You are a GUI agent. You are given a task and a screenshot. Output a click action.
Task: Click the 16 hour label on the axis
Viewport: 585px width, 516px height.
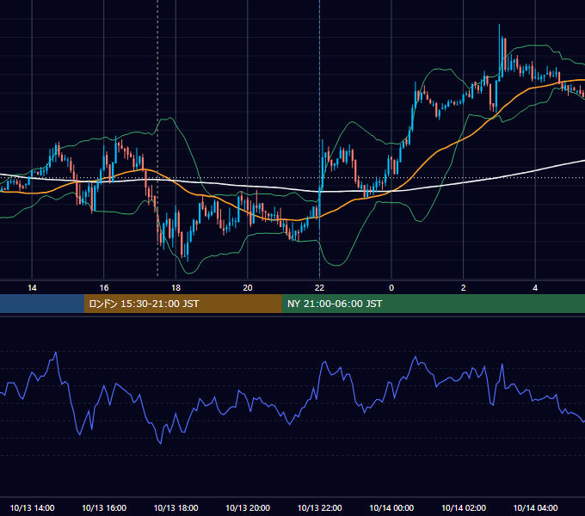[x=104, y=288]
